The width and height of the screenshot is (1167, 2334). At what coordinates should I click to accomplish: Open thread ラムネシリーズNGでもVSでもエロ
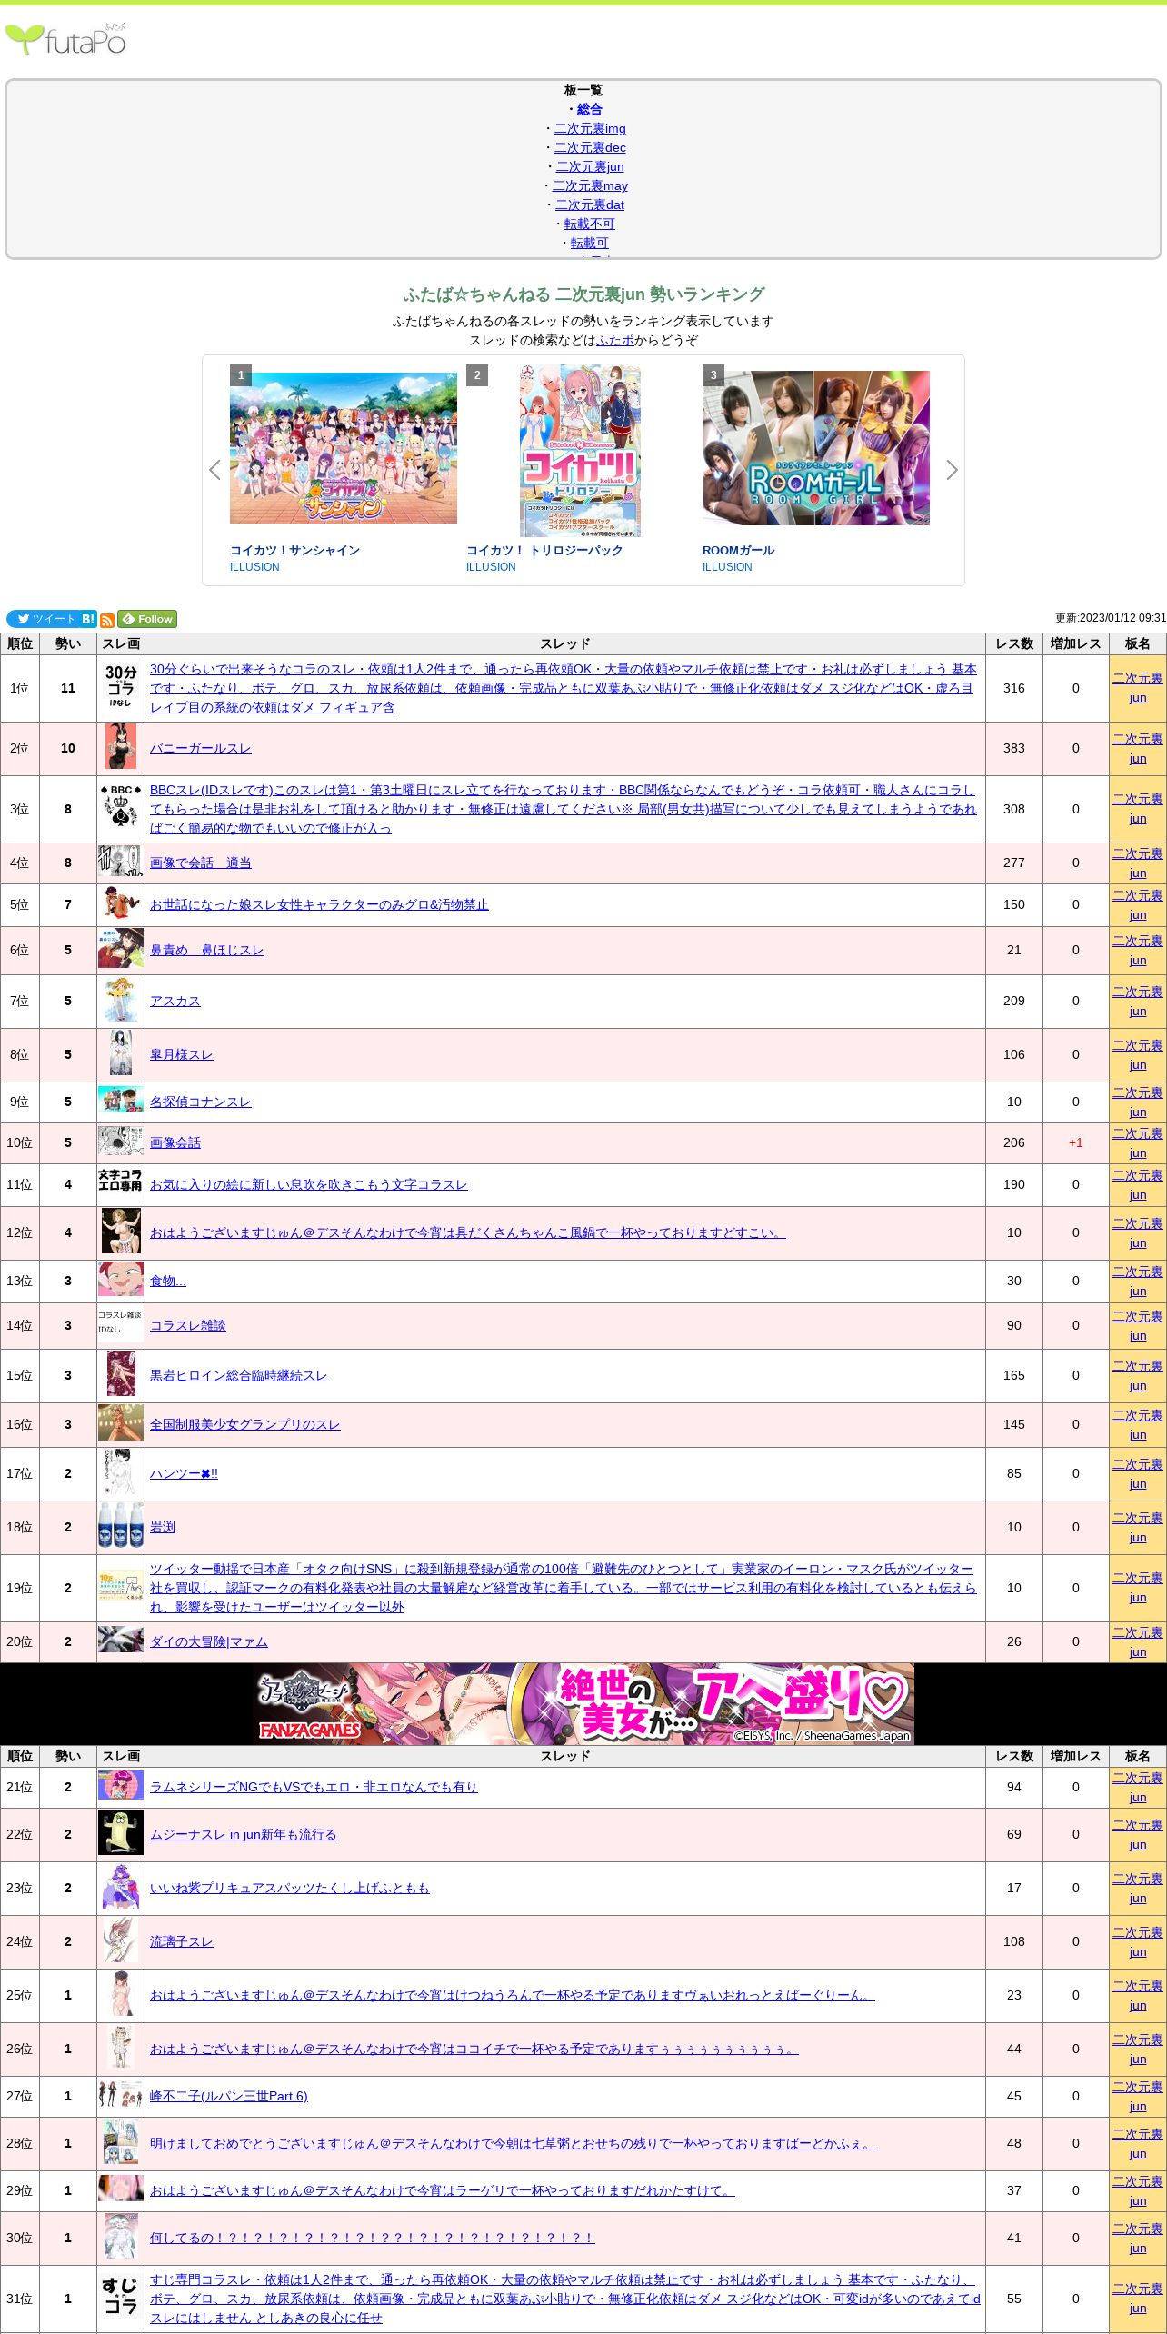coord(314,1787)
